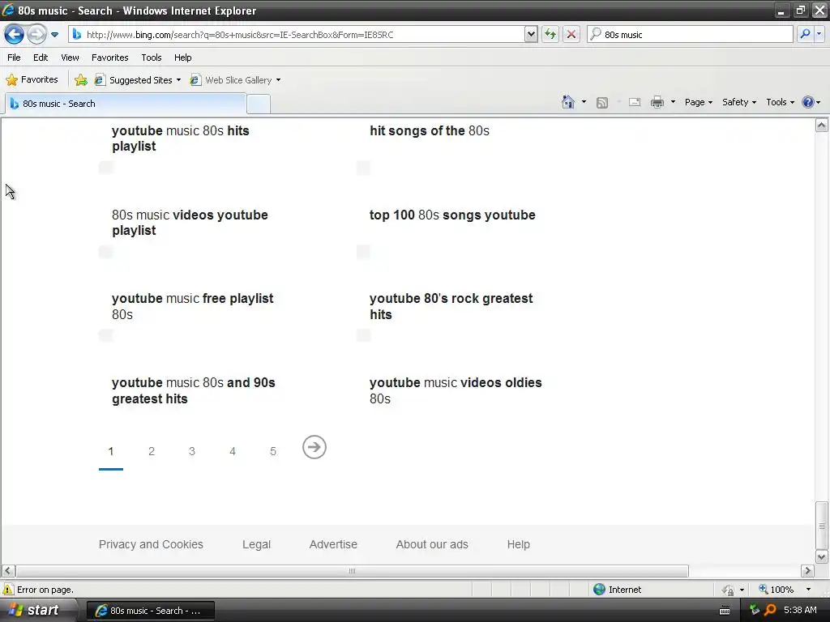
Task: Click the Stop loading icon
Action: pos(571,35)
